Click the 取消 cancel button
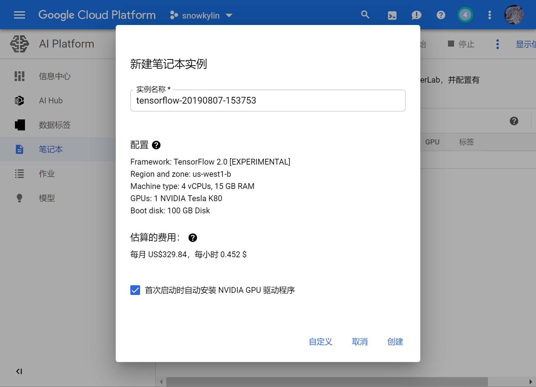536x387 pixels. [x=360, y=342]
